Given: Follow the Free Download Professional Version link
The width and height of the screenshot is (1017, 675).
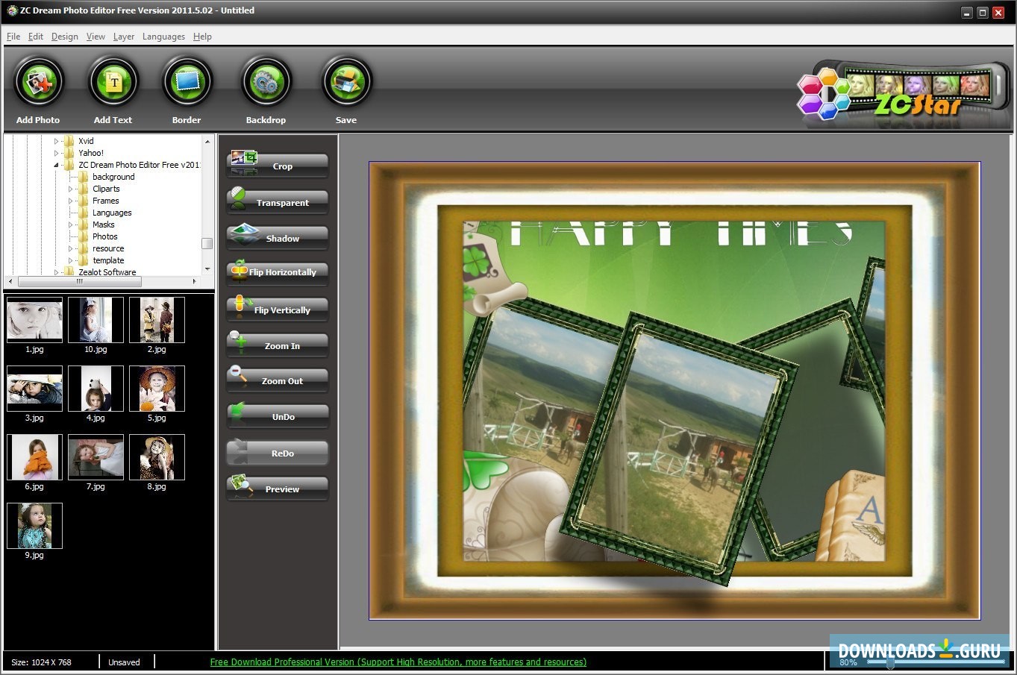Looking at the screenshot, I should pos(398,662).
